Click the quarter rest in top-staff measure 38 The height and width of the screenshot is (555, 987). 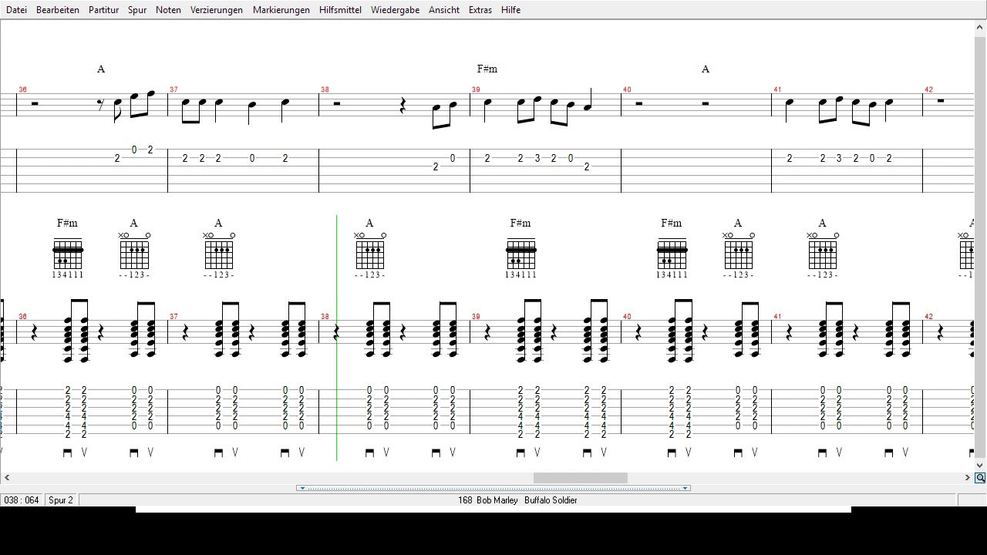(x=403, y=106)
